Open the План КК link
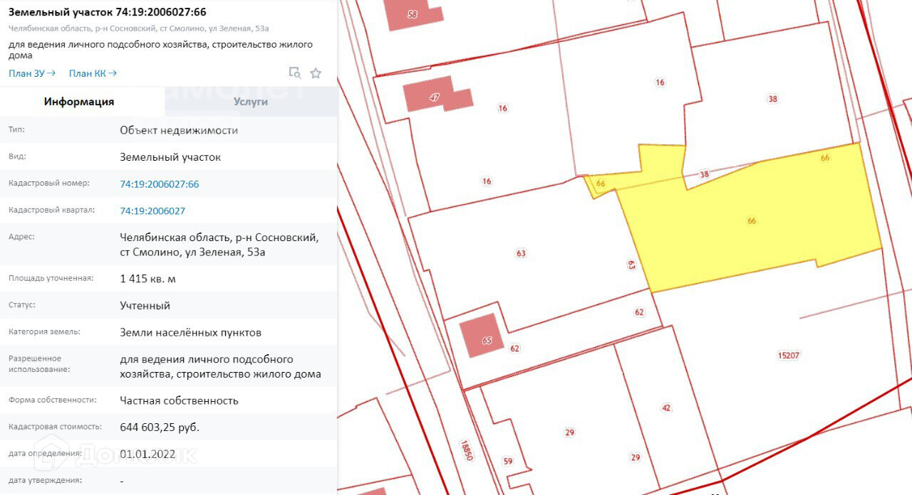912x495 pixels. (87, 73)
